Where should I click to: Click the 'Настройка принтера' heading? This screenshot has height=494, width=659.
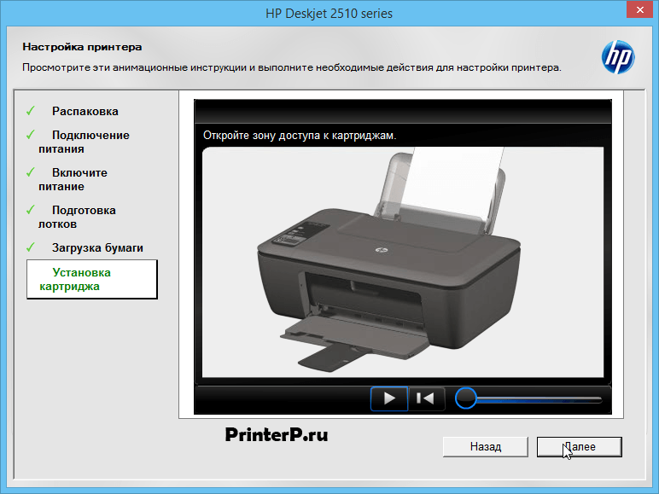pos(82,47)
